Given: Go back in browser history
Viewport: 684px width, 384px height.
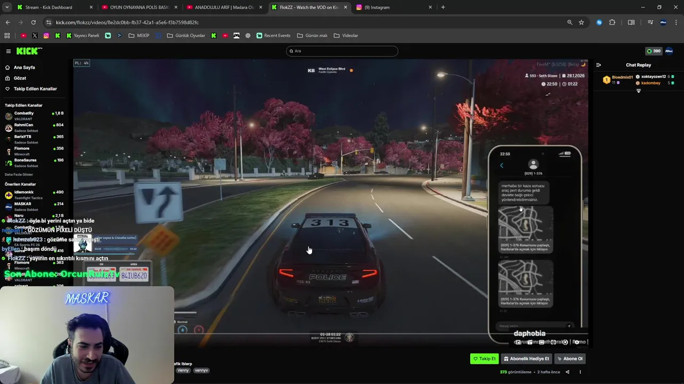Looking at the screenshot, I should 7,22.
